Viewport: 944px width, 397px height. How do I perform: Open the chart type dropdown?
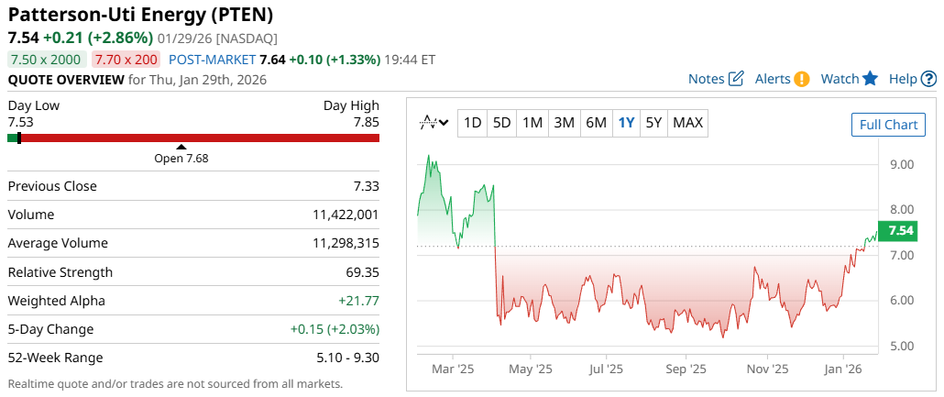point(434,122)
